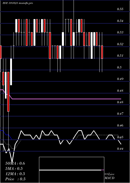The height and width of the screenshot is (183, 130).
Task: Click the '12MA : 0.5' readout
Action: 15,174
